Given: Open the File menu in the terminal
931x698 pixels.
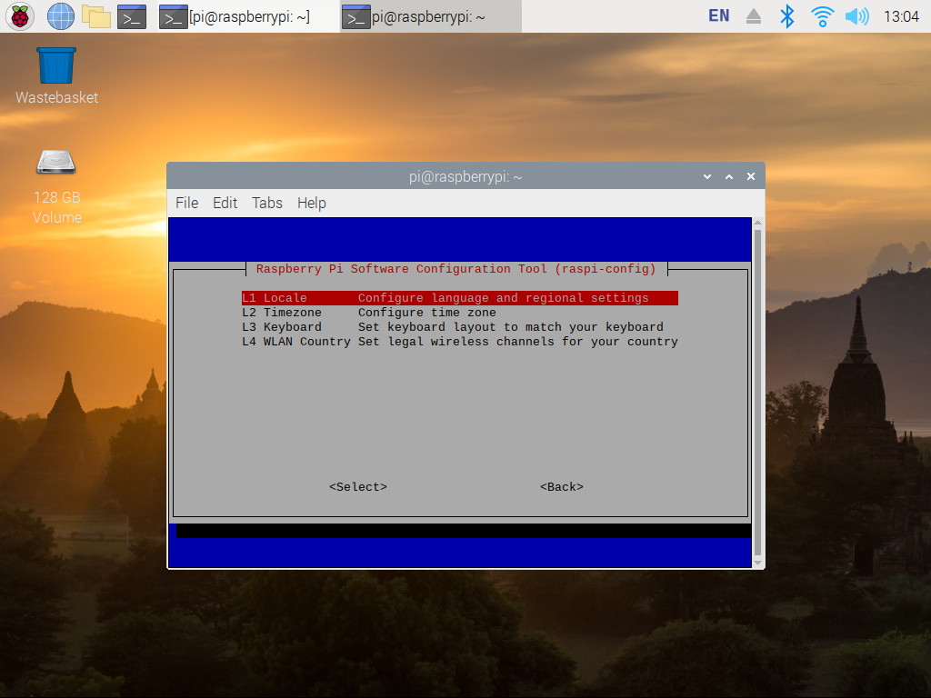Looking at the screenshot, I should [186, 203].
